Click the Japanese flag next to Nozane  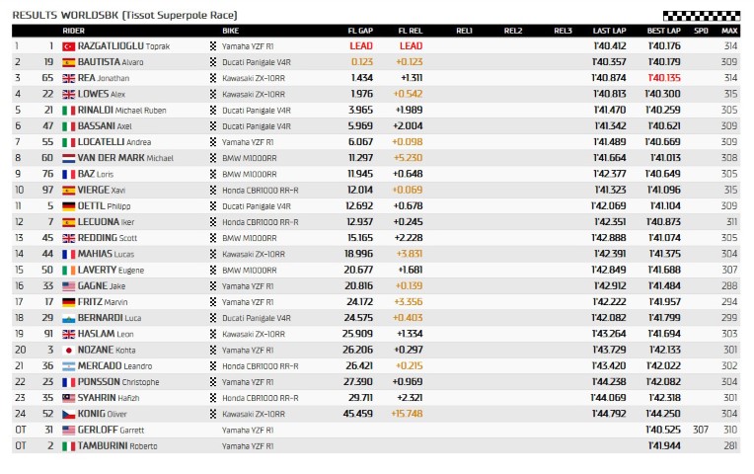(x=68, y=350)
